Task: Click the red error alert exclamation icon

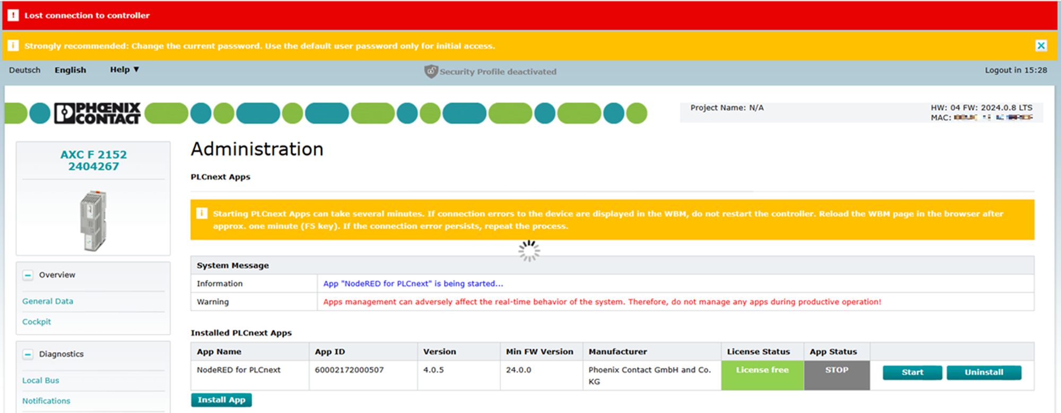Action: (x=13, y=15)
